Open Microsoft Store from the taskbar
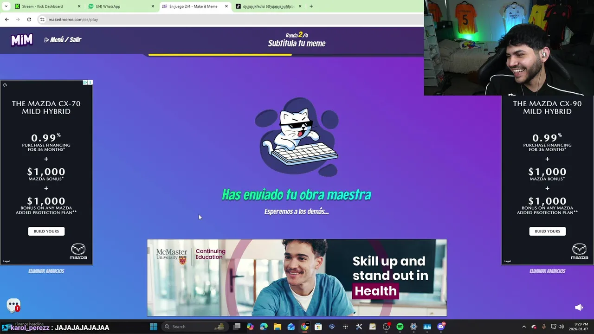 click(x=318, y=327)
